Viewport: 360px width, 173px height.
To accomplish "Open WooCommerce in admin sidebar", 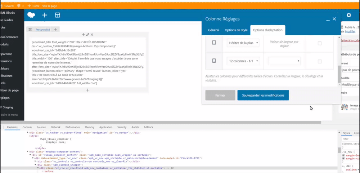I will click(9, 37).
